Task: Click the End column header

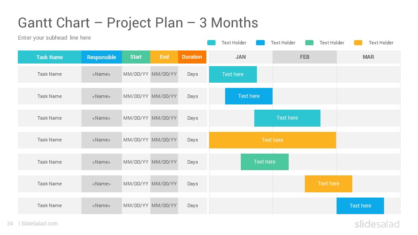Action: [164, 57]
